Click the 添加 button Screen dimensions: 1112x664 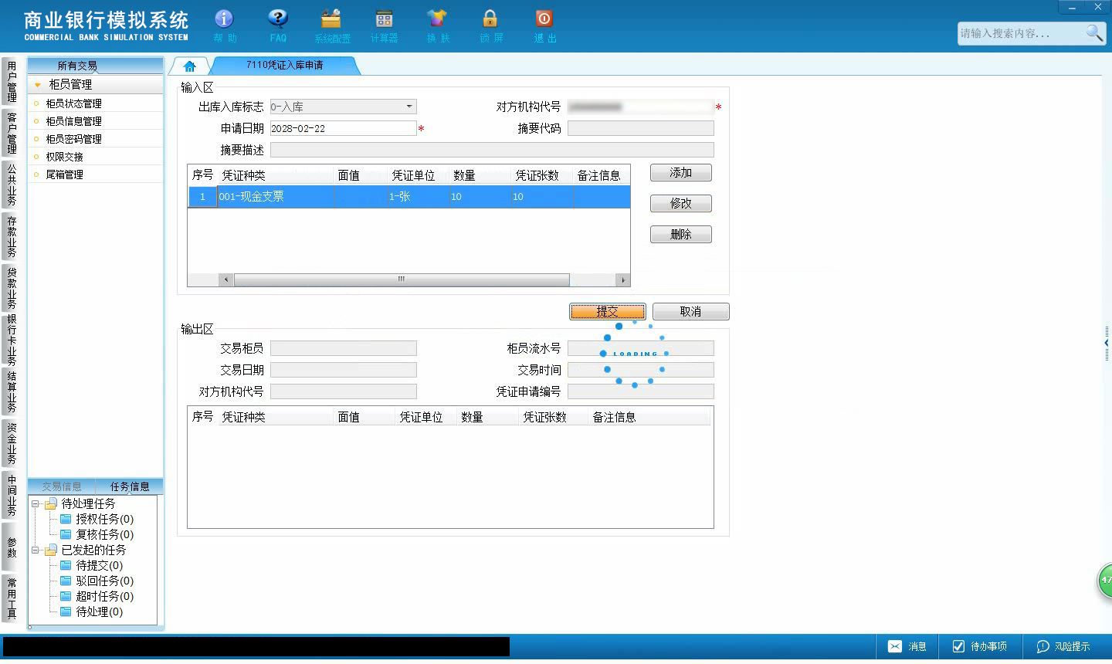pos(681,173)
